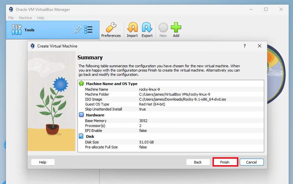Screen dimensions: 293x184
Task: Click the green clover Machine Name section icon
Action: tap(81, 83)
